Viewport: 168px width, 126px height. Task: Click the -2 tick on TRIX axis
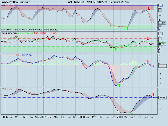pyautogui.click(x=159, y=109)
